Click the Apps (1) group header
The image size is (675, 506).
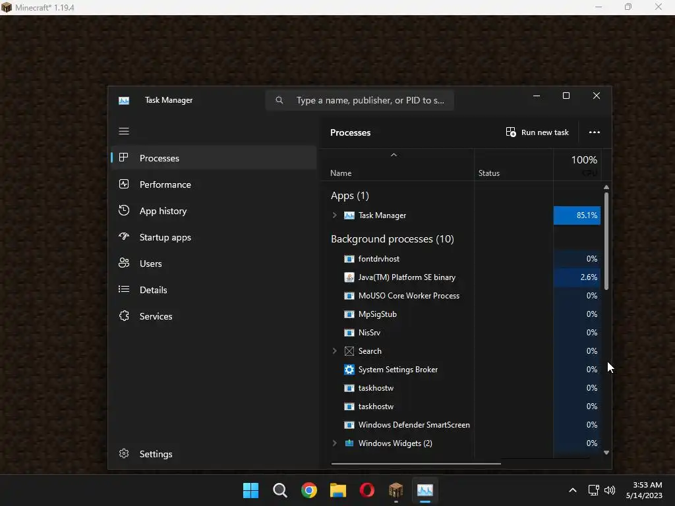[x=349, y=195]
